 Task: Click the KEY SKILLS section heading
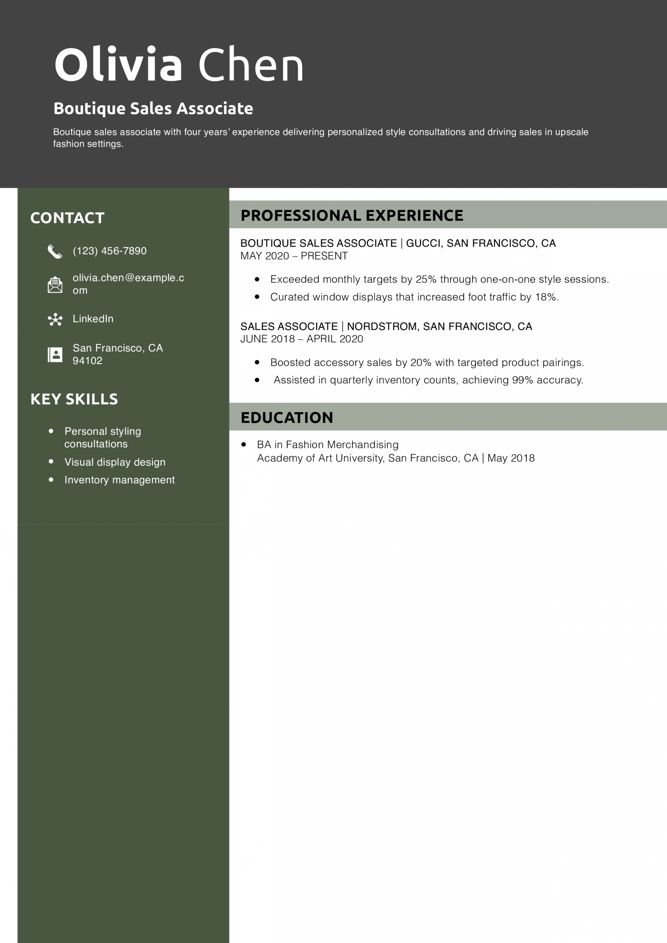pyautogui.click(x=74, y=399)
